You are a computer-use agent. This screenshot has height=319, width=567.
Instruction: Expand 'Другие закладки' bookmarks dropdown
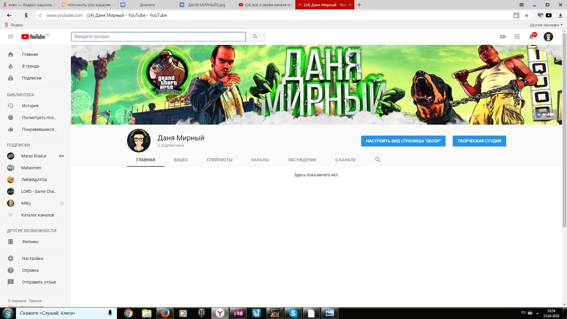(x=546, y=25)
